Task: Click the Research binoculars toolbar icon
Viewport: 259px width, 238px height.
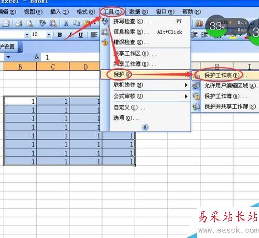Action: pyautogui.click(x=53, y=23)
